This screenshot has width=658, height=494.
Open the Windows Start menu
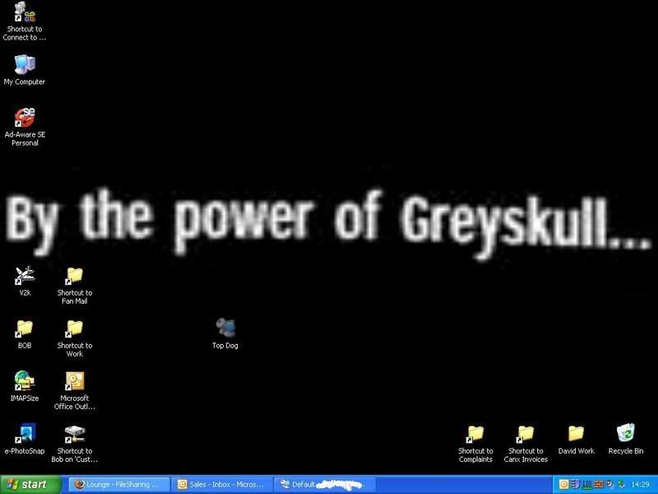click(30, 485)
